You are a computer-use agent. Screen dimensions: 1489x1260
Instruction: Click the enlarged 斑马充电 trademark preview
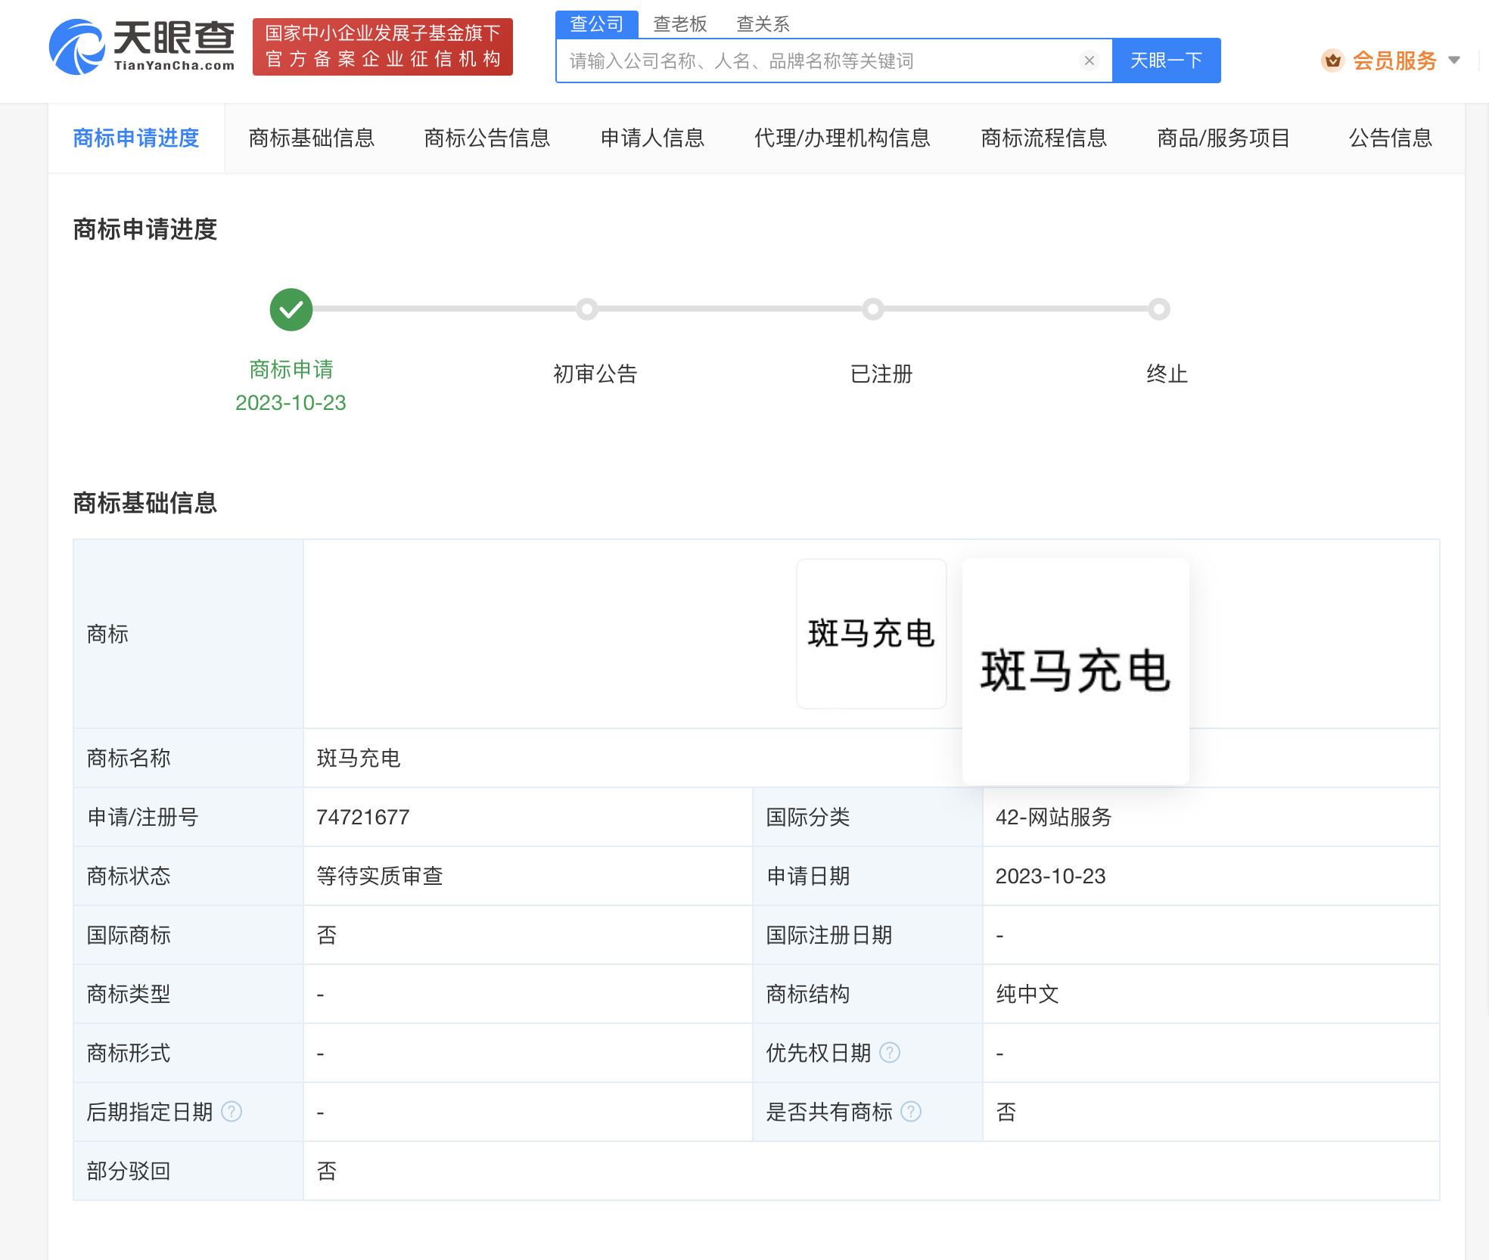tap(1076, 672)
